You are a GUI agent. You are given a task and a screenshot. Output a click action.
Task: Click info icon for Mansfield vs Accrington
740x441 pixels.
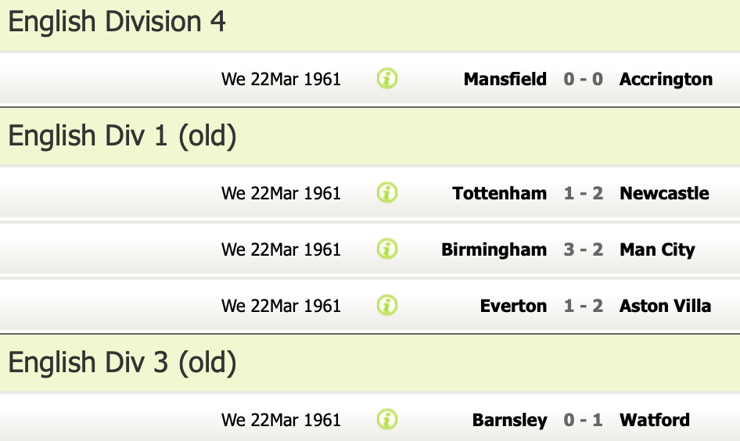387,79
